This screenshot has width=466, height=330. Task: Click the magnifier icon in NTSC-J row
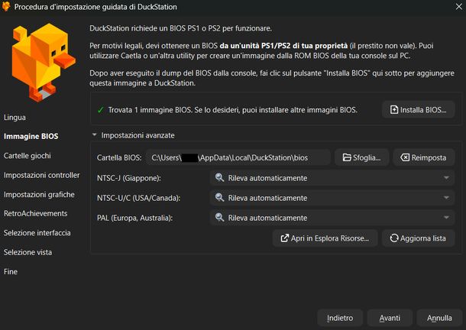click(x=219, y=177)
